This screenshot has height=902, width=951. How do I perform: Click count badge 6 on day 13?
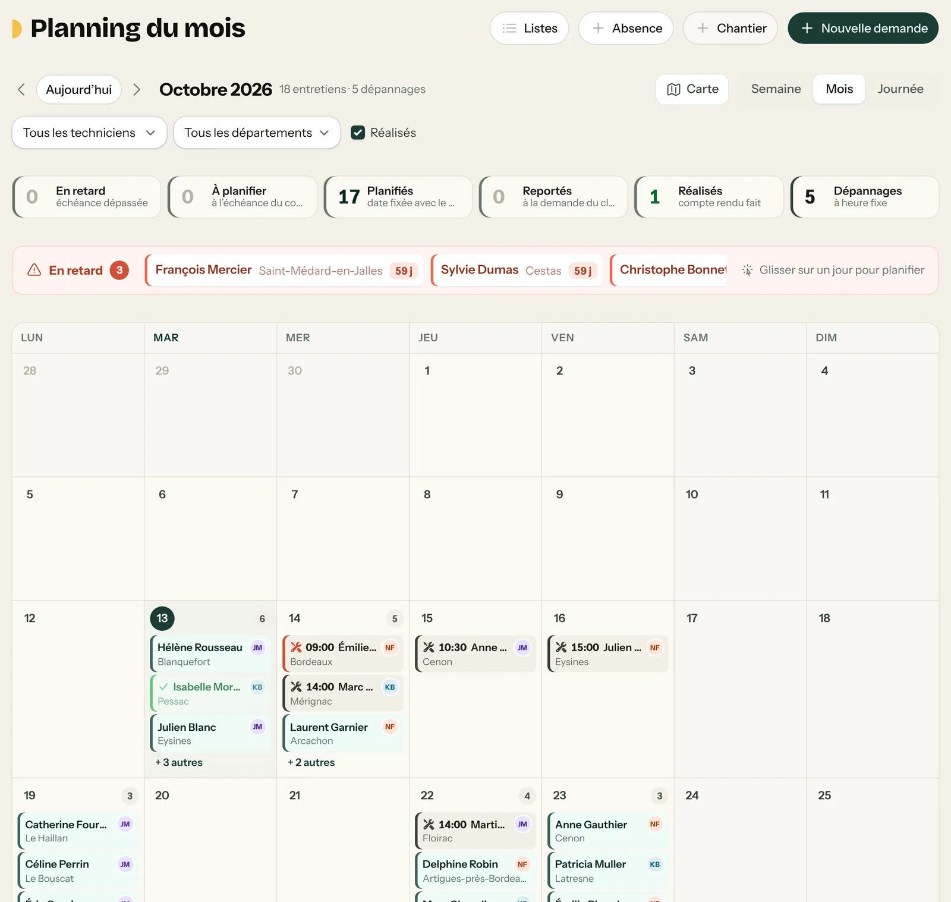(262, 619)
